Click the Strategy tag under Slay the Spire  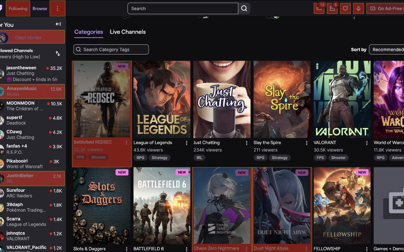pyautogui.click(x=280, y=157)
